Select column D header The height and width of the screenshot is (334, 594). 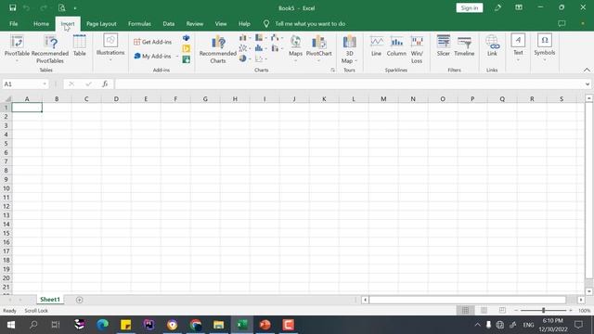point(116,99)
